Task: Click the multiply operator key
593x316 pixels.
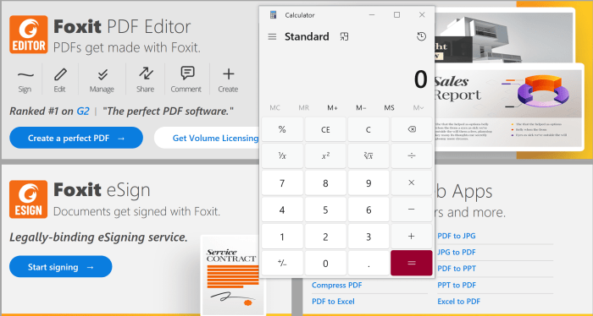Action: pyautogui.click(x=412, y=183)
